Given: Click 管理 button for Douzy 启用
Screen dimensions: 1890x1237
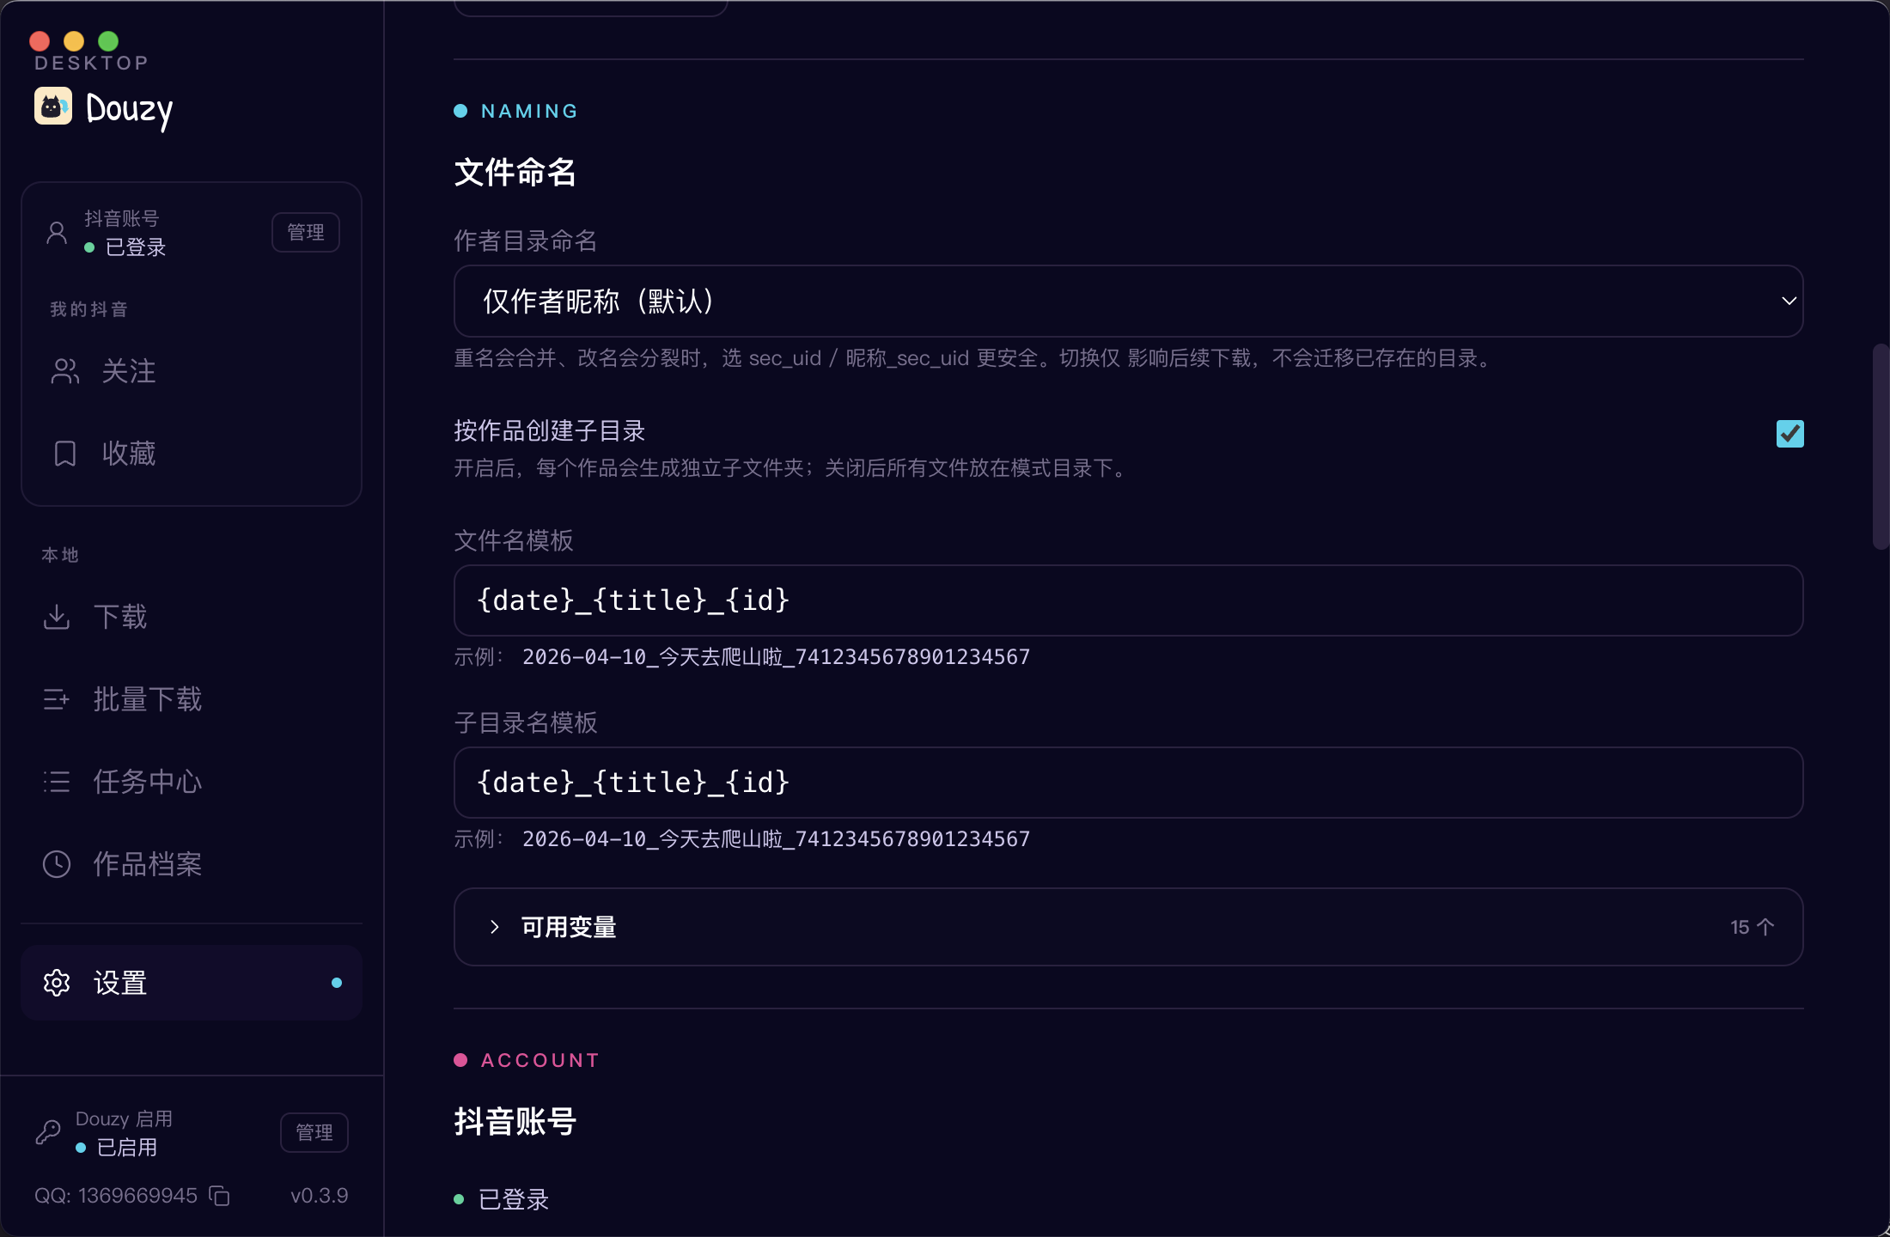Looking at the screenshot, I should [x=314, y=1133].
